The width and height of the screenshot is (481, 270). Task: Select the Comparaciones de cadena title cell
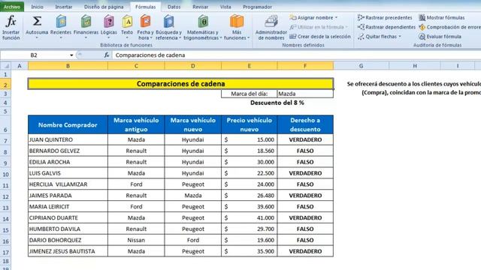180,84
